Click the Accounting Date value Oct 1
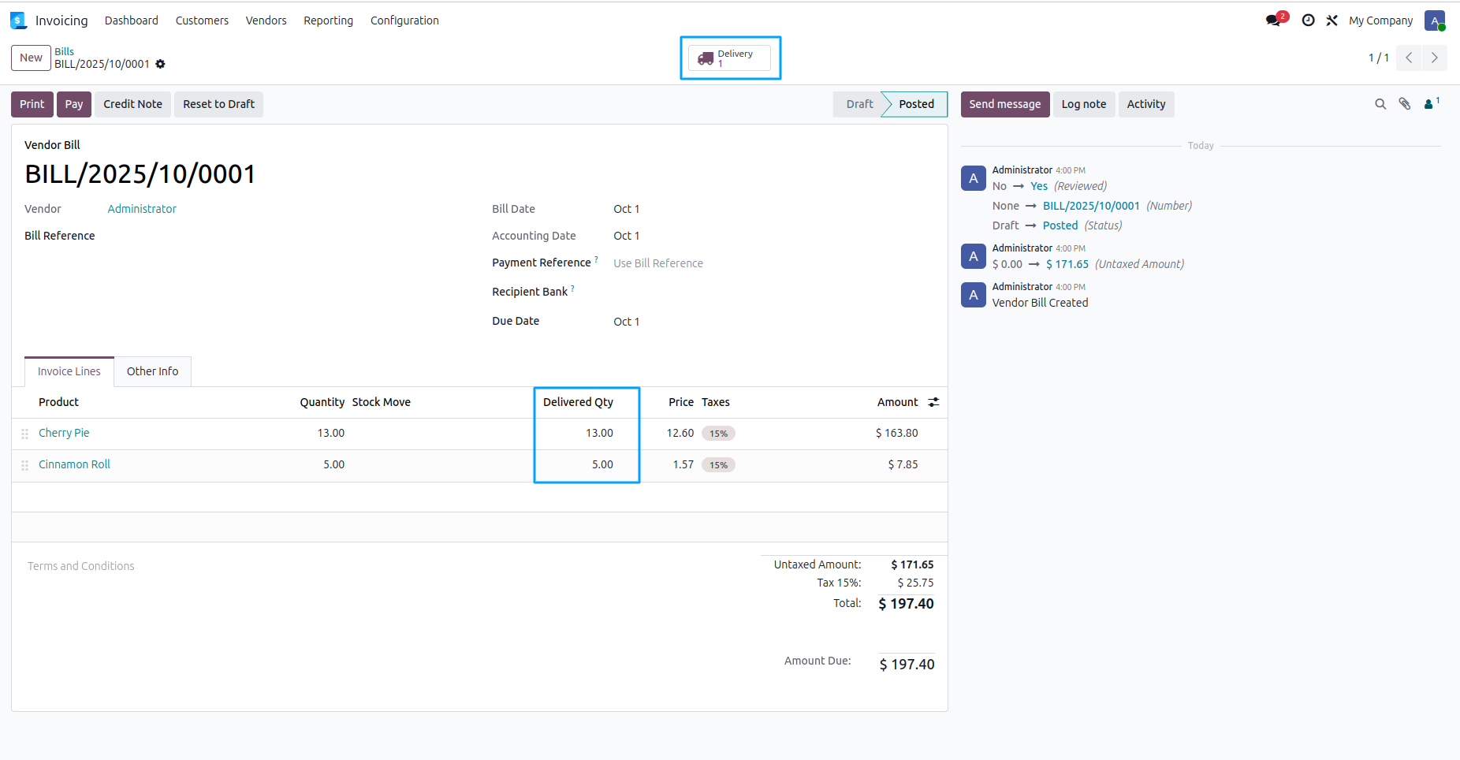The image size is (1460, 760). pyautogui.click(x=627, y=236)
